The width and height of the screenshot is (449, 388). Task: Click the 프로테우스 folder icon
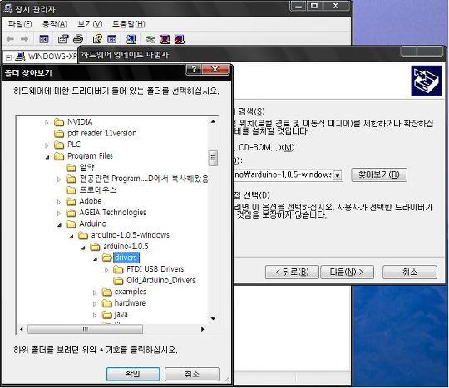tap(71, 190)
